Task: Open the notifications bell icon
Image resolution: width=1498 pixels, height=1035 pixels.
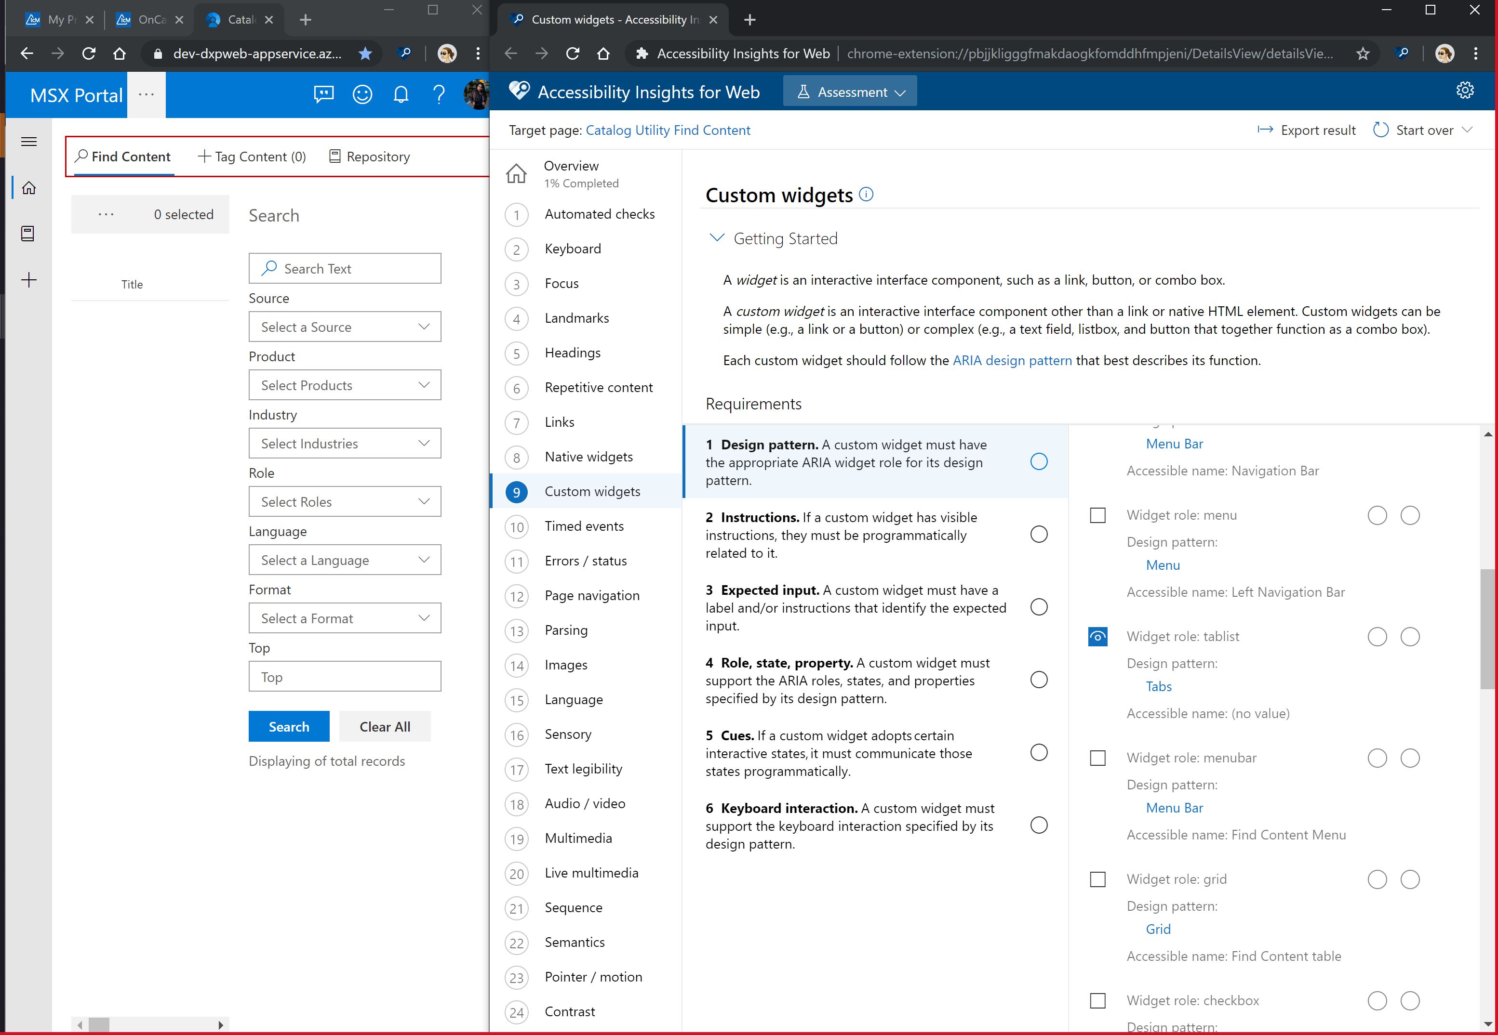Action: (401, 95)
